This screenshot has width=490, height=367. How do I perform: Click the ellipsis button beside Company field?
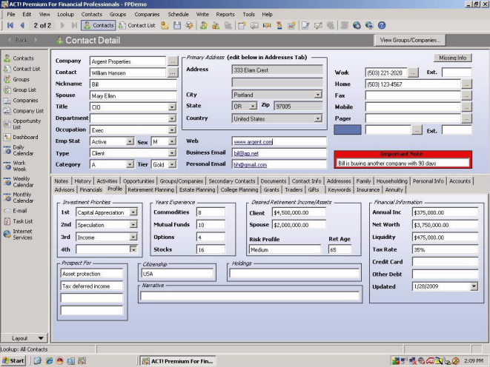173,61
